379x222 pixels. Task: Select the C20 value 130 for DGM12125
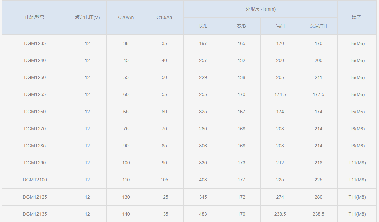coord(126,197)
